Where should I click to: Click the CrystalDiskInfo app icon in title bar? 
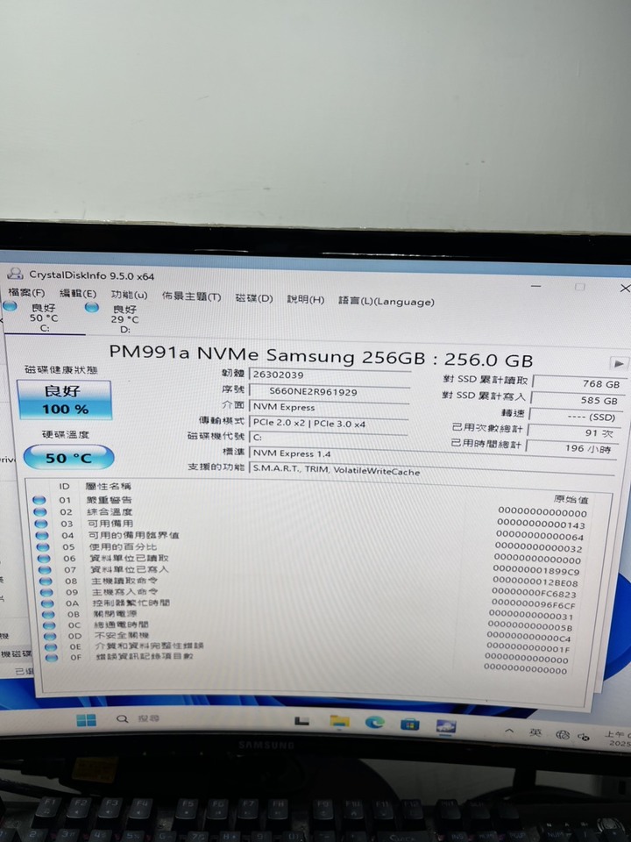[x=15, y=274]
